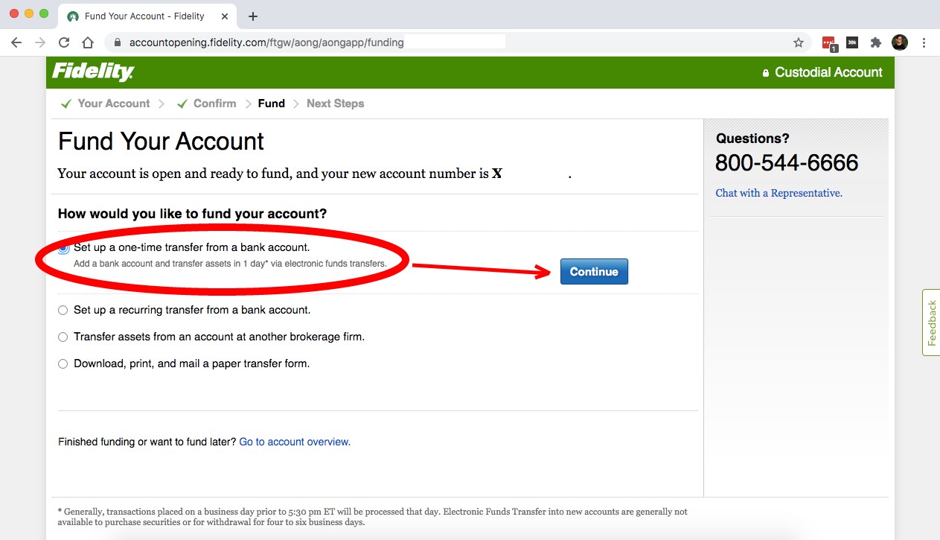Go to the browser home icon

click(88, 42)
